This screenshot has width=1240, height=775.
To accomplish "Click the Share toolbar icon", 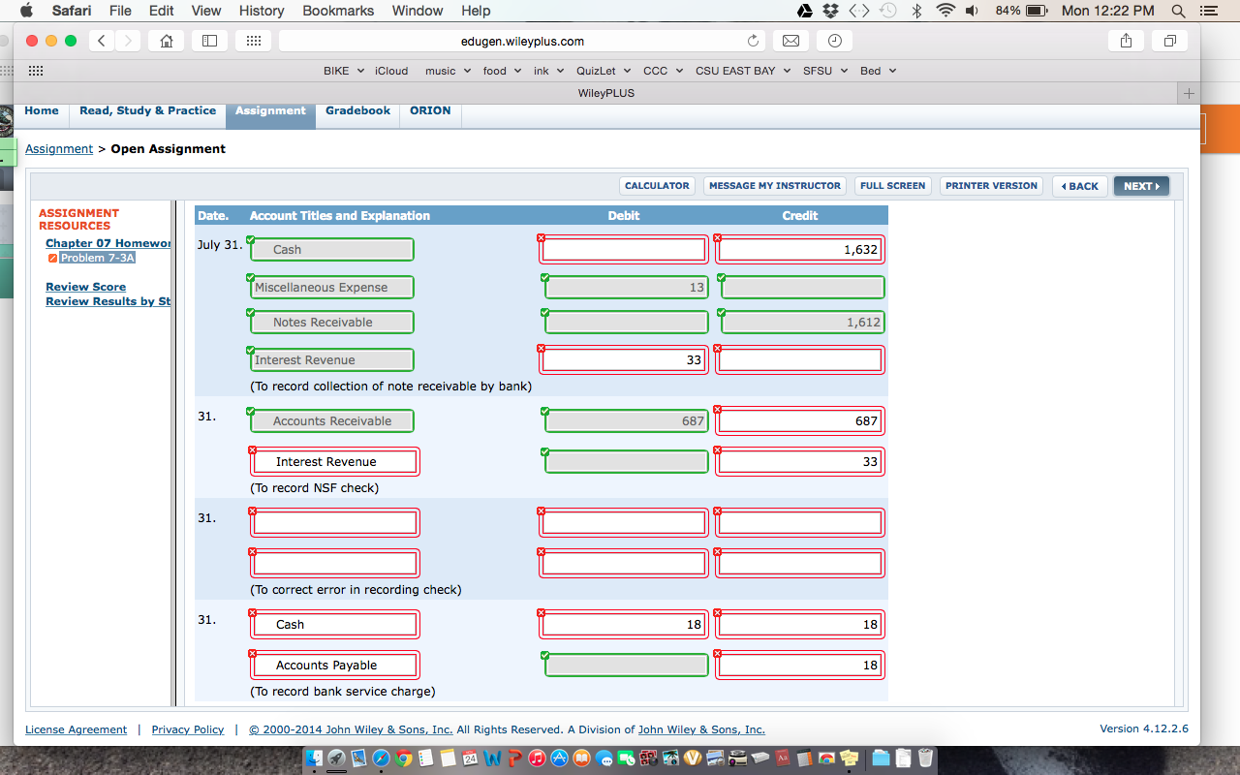I will point(1126,41).
